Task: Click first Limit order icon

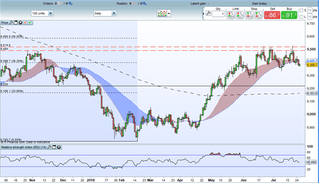Action: coord(231,15)
